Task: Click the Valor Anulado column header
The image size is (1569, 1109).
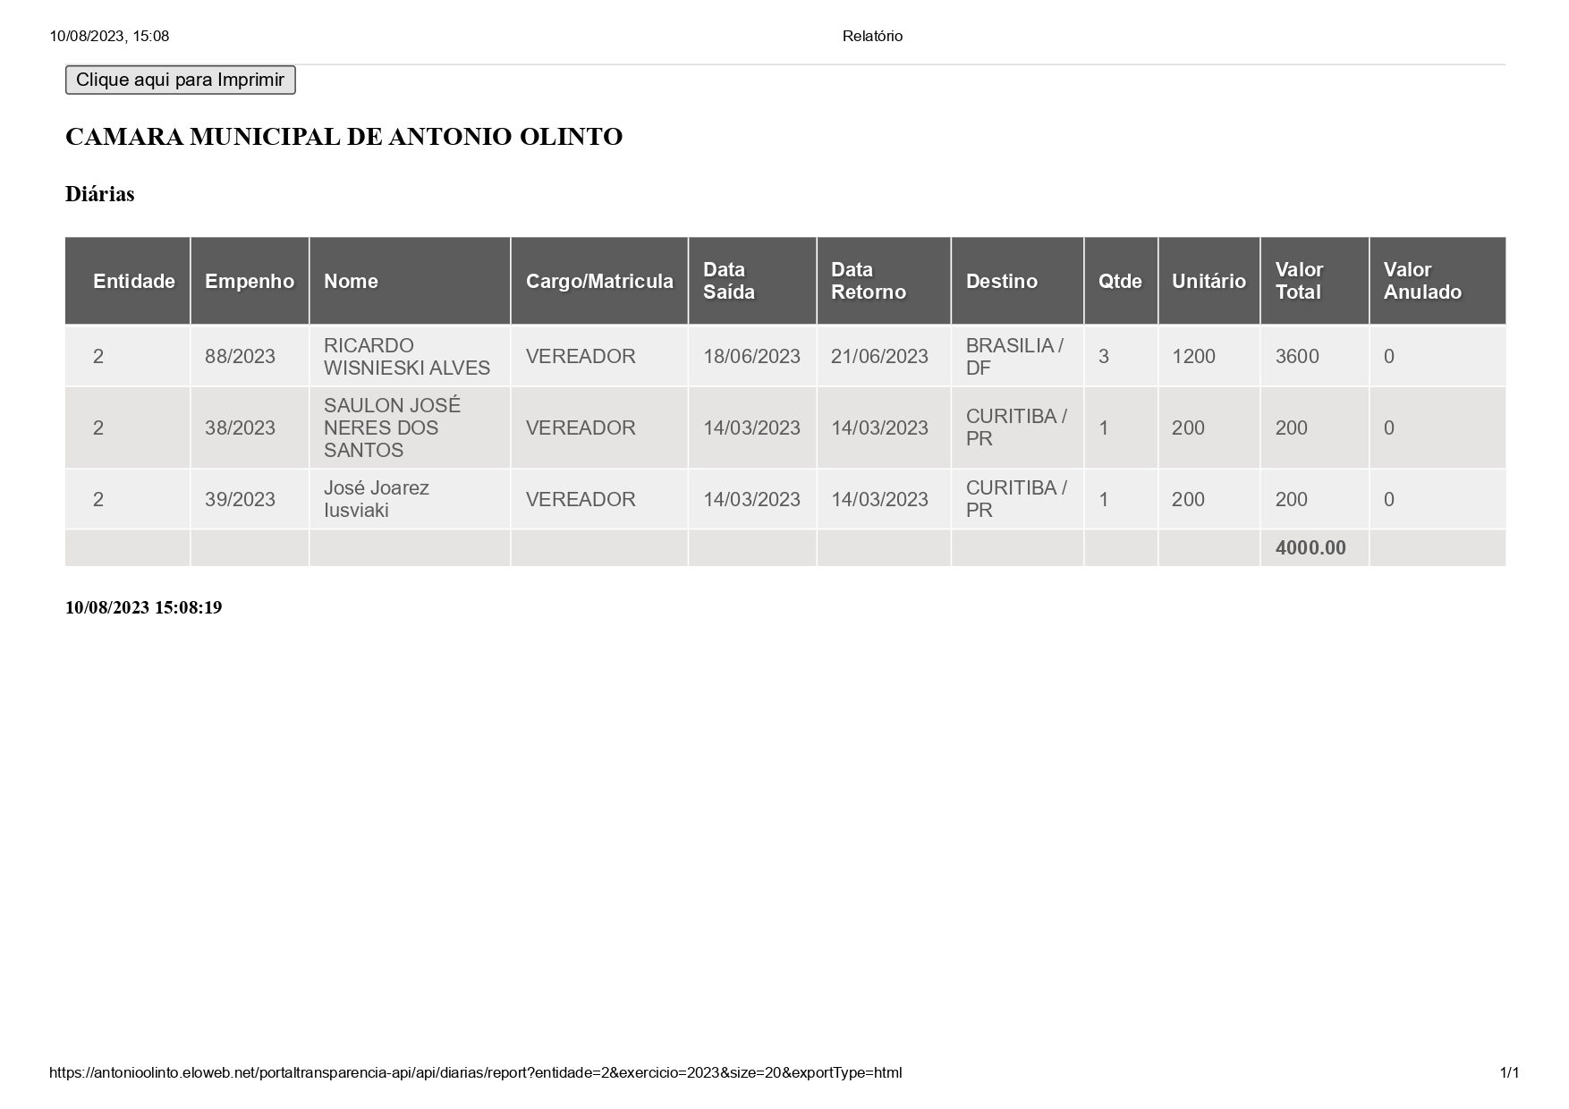Action: pos(1421,281)
